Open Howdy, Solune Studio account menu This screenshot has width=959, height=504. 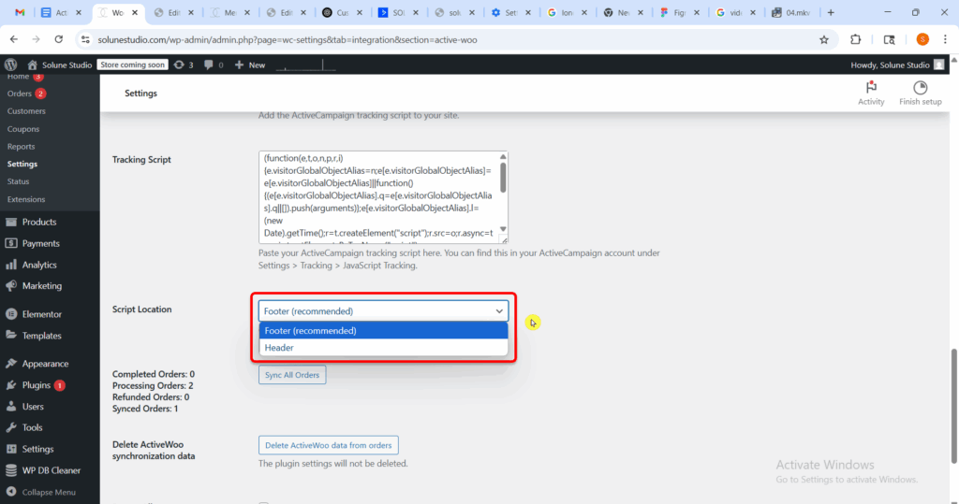pos(897,65)
